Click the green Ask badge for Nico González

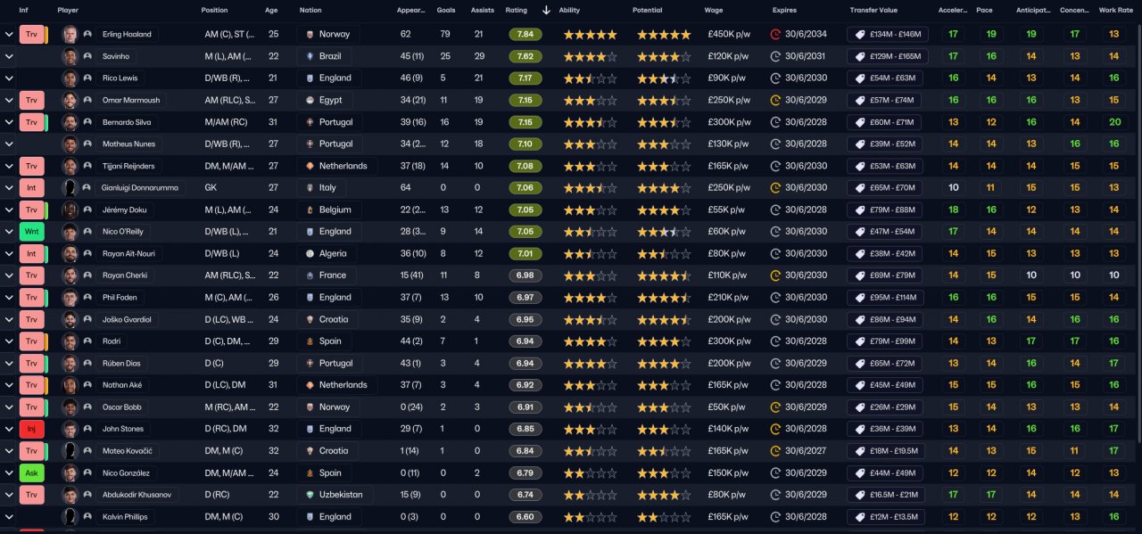click(31, 472)
